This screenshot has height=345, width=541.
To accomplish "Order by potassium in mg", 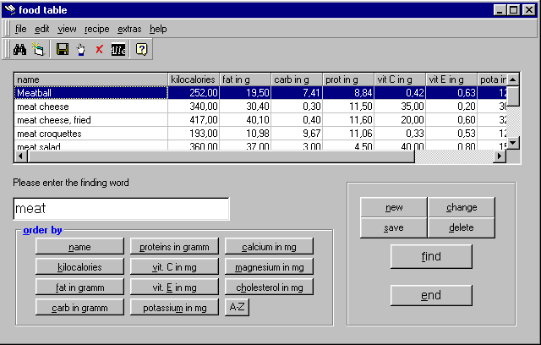I will 175,308.
